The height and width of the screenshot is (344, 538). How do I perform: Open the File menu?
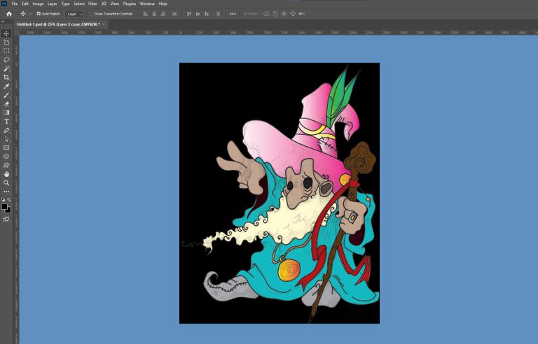(x=15, y=3)
